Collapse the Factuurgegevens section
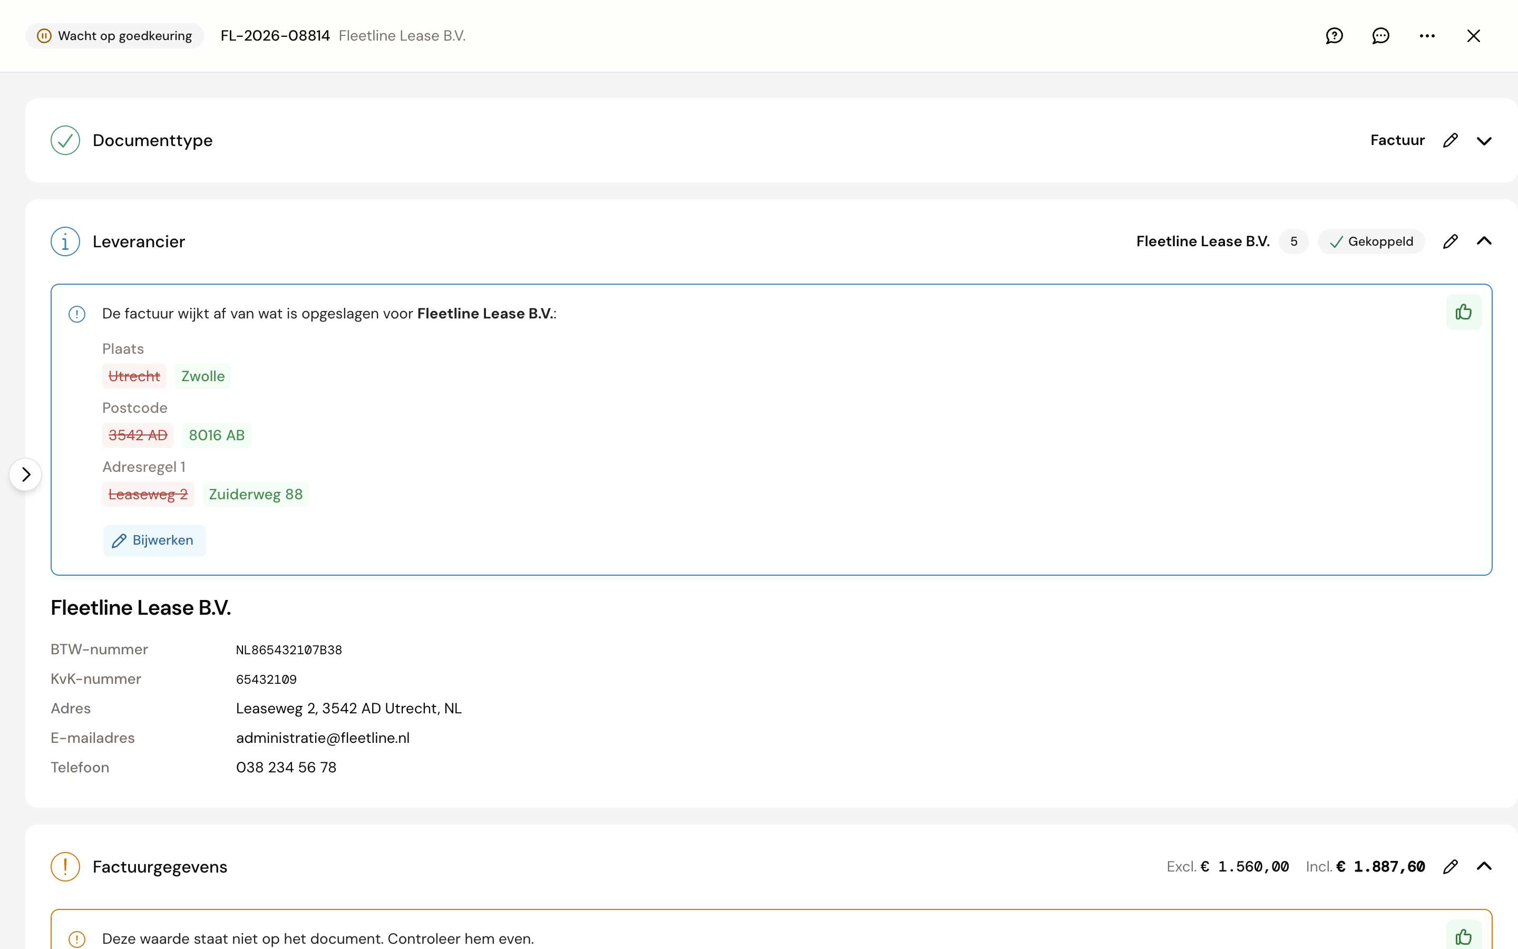 pos(1484,867)
